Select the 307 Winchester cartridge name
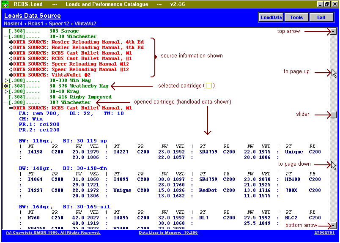The image size is (340, 243). click(70, 102)
